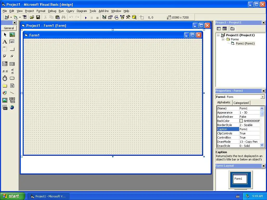The image size is (267, 200).
Task: Open the Form1 Form object dropdown
Action: point(263,97)
